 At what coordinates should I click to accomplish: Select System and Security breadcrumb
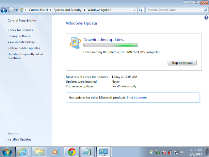(x=68, y=10)
